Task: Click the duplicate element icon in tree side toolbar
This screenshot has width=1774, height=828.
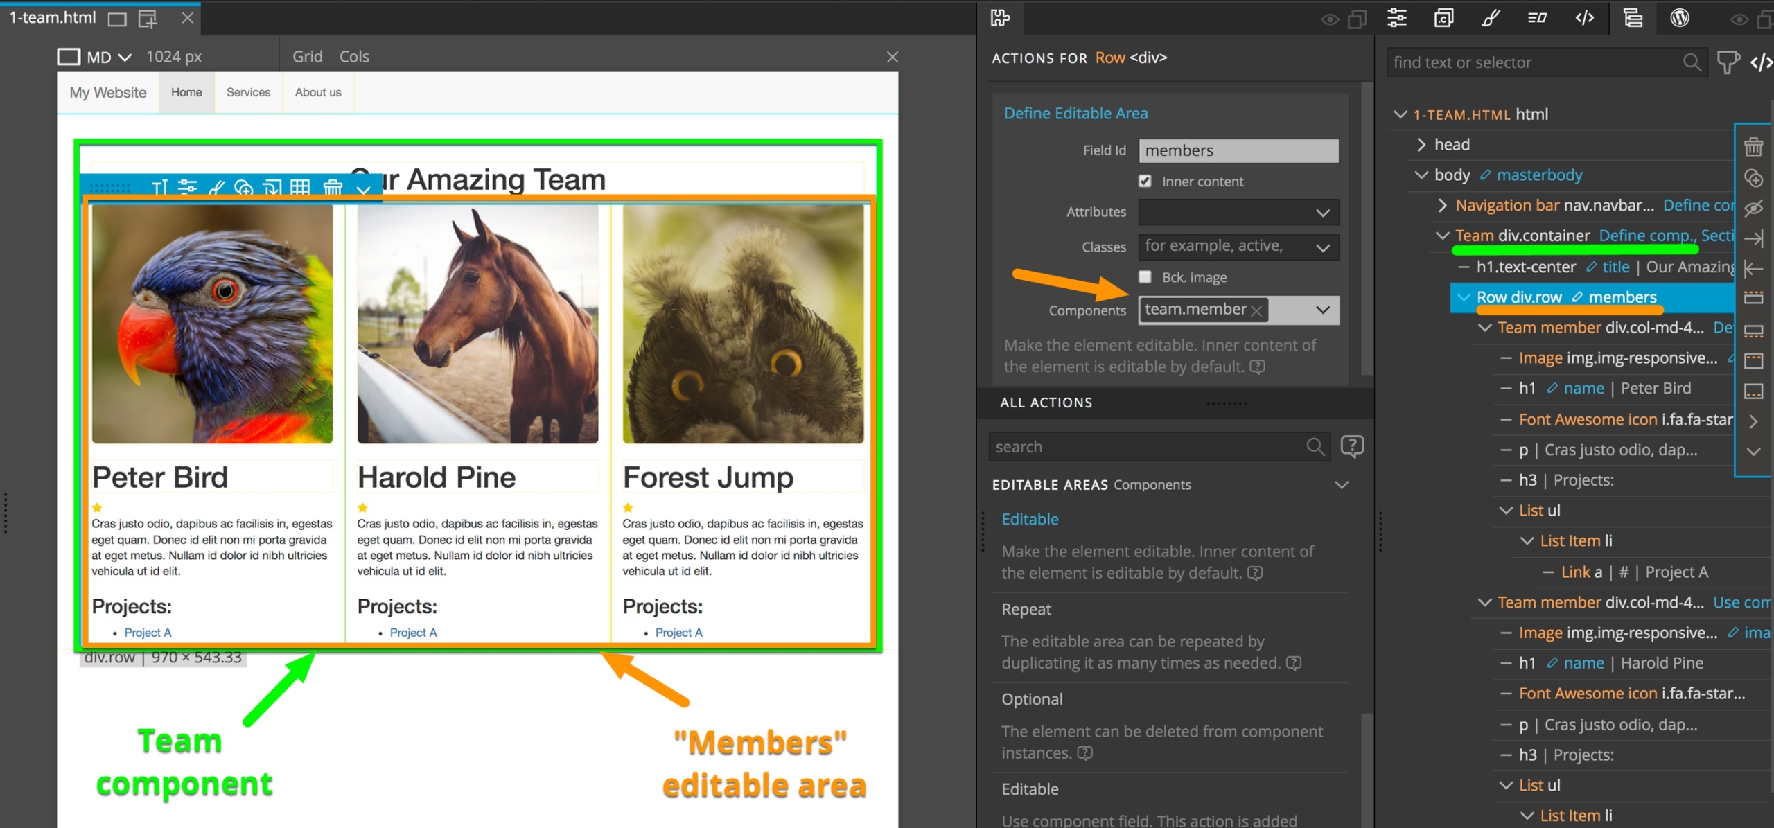Action: pos(1754,178)
